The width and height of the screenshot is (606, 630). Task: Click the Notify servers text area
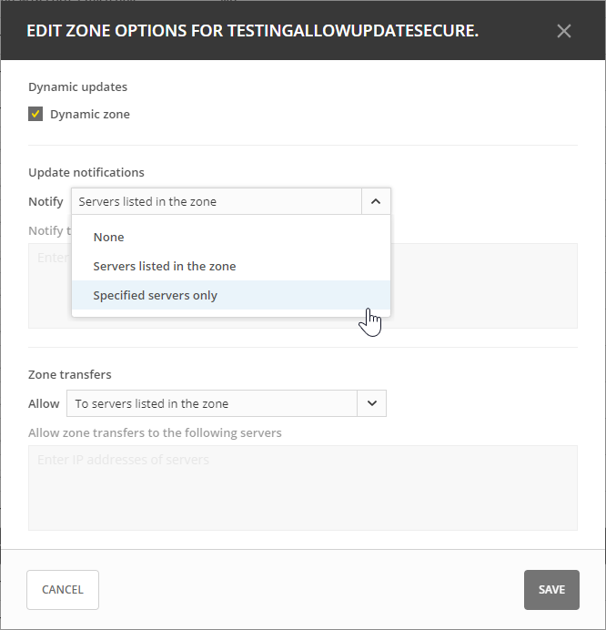pyautogui.click(x=484, y=285)
